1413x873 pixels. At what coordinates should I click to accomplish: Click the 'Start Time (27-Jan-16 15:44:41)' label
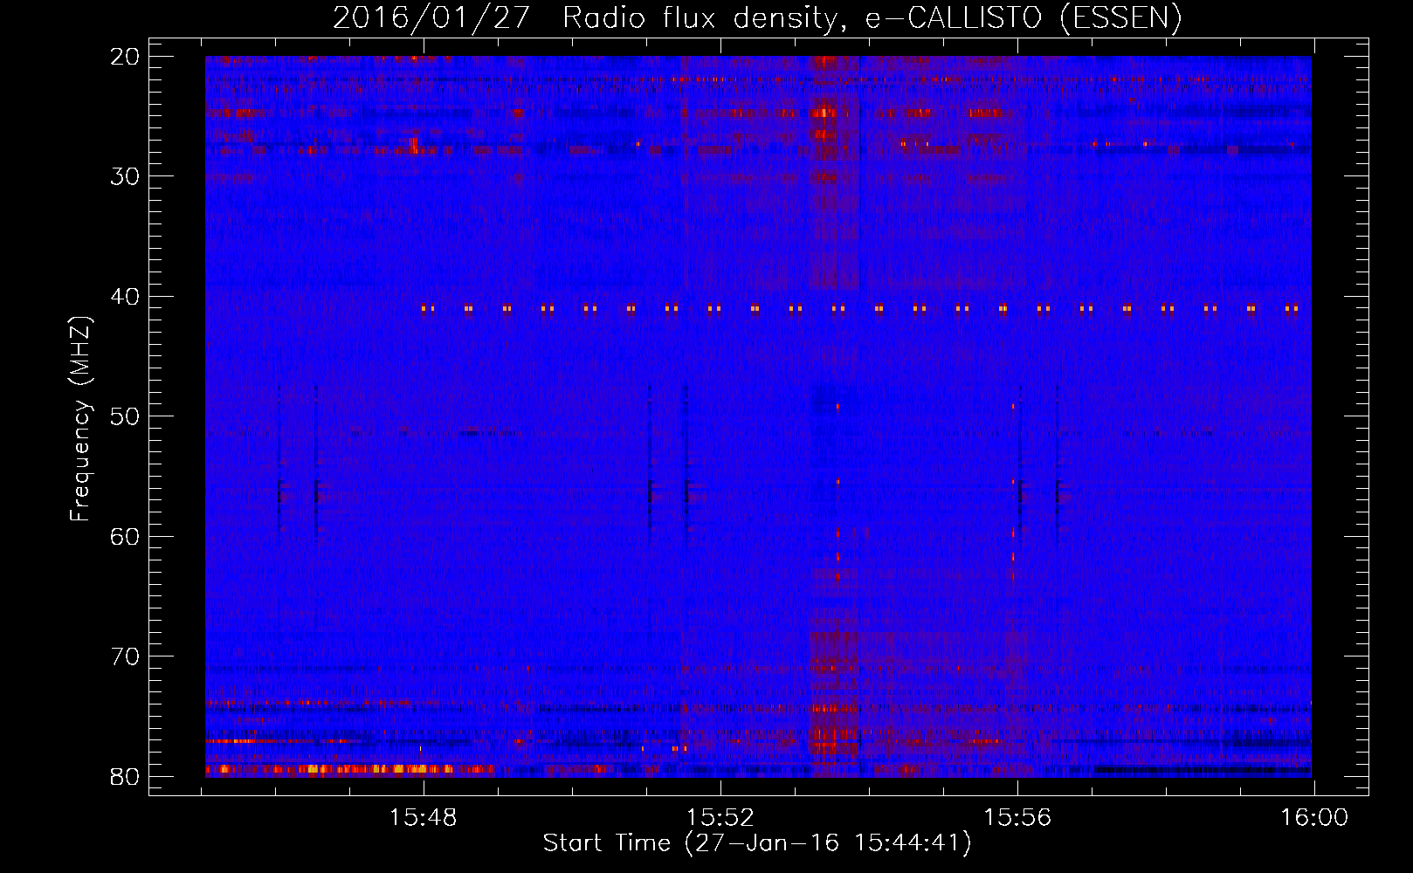pyautogui.click(x=757, y=843)
